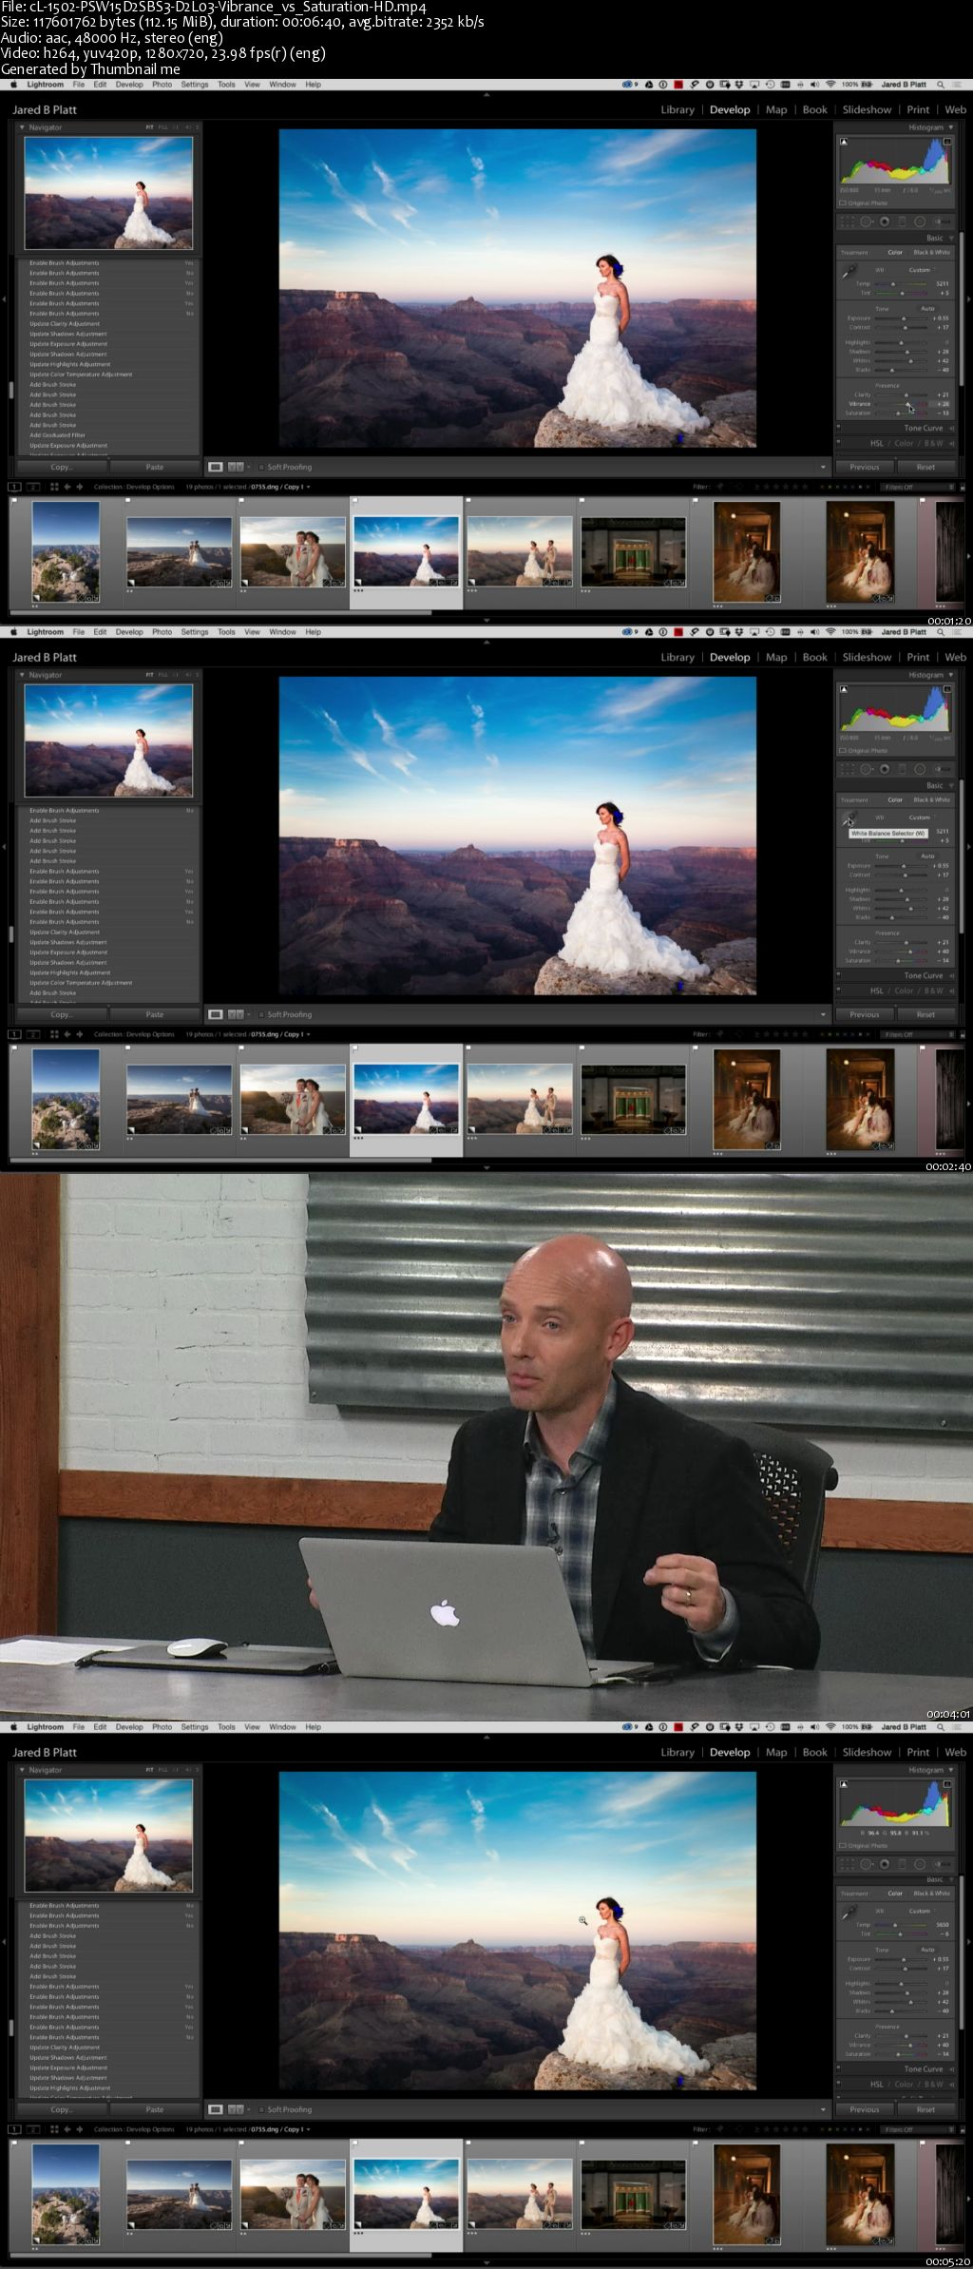
Task: Toggle highlight clipping indicator in 00:01:20 histogram
Action: point(947,142)
